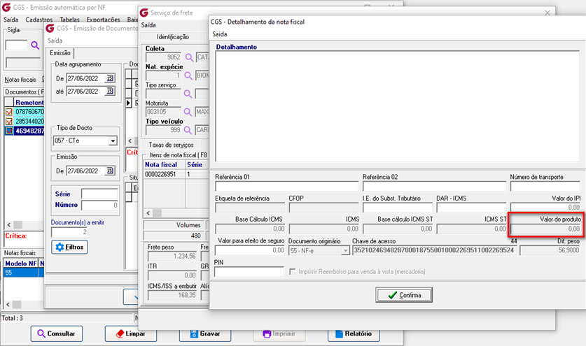This screenshot has height=346, width=586.
Task: Click the Número input field
Action: (x=99, y=205)
